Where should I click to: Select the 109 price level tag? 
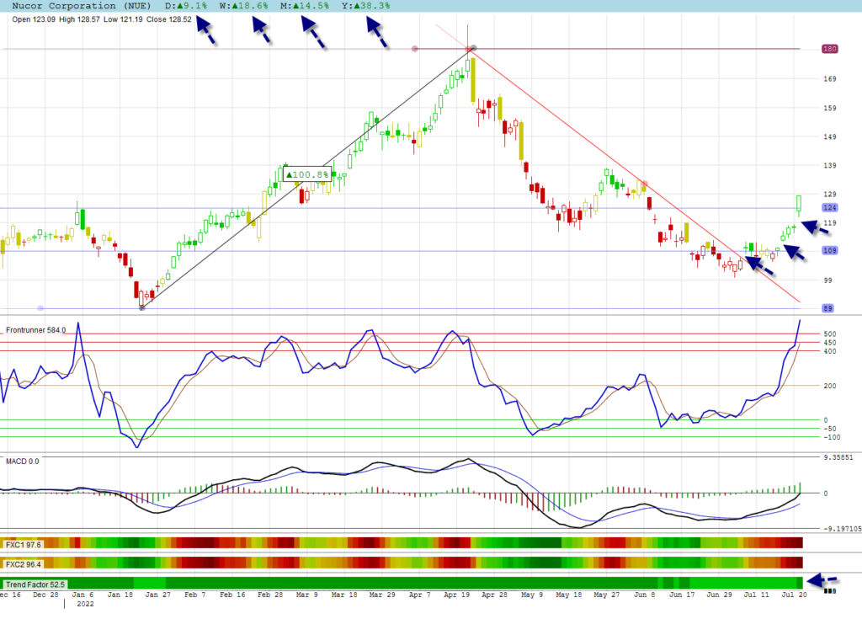click(x=829, y=250)
